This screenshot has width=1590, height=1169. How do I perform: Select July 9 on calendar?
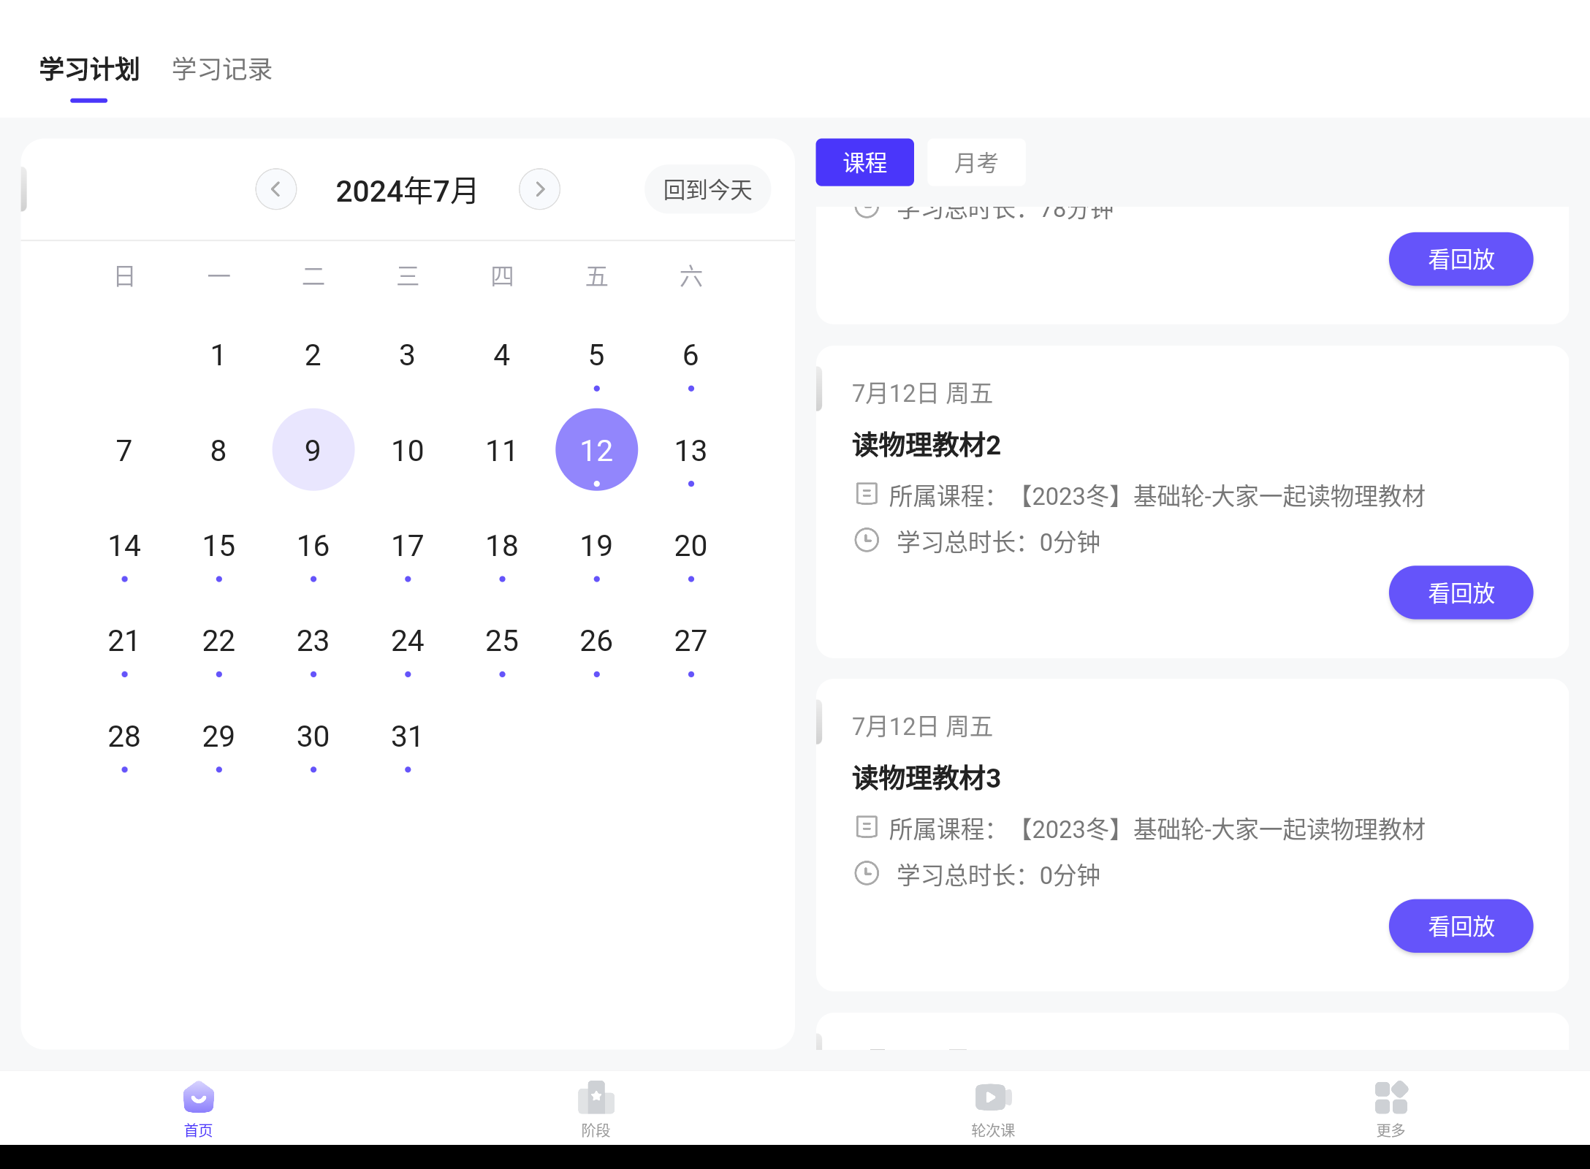coord(313,450)
